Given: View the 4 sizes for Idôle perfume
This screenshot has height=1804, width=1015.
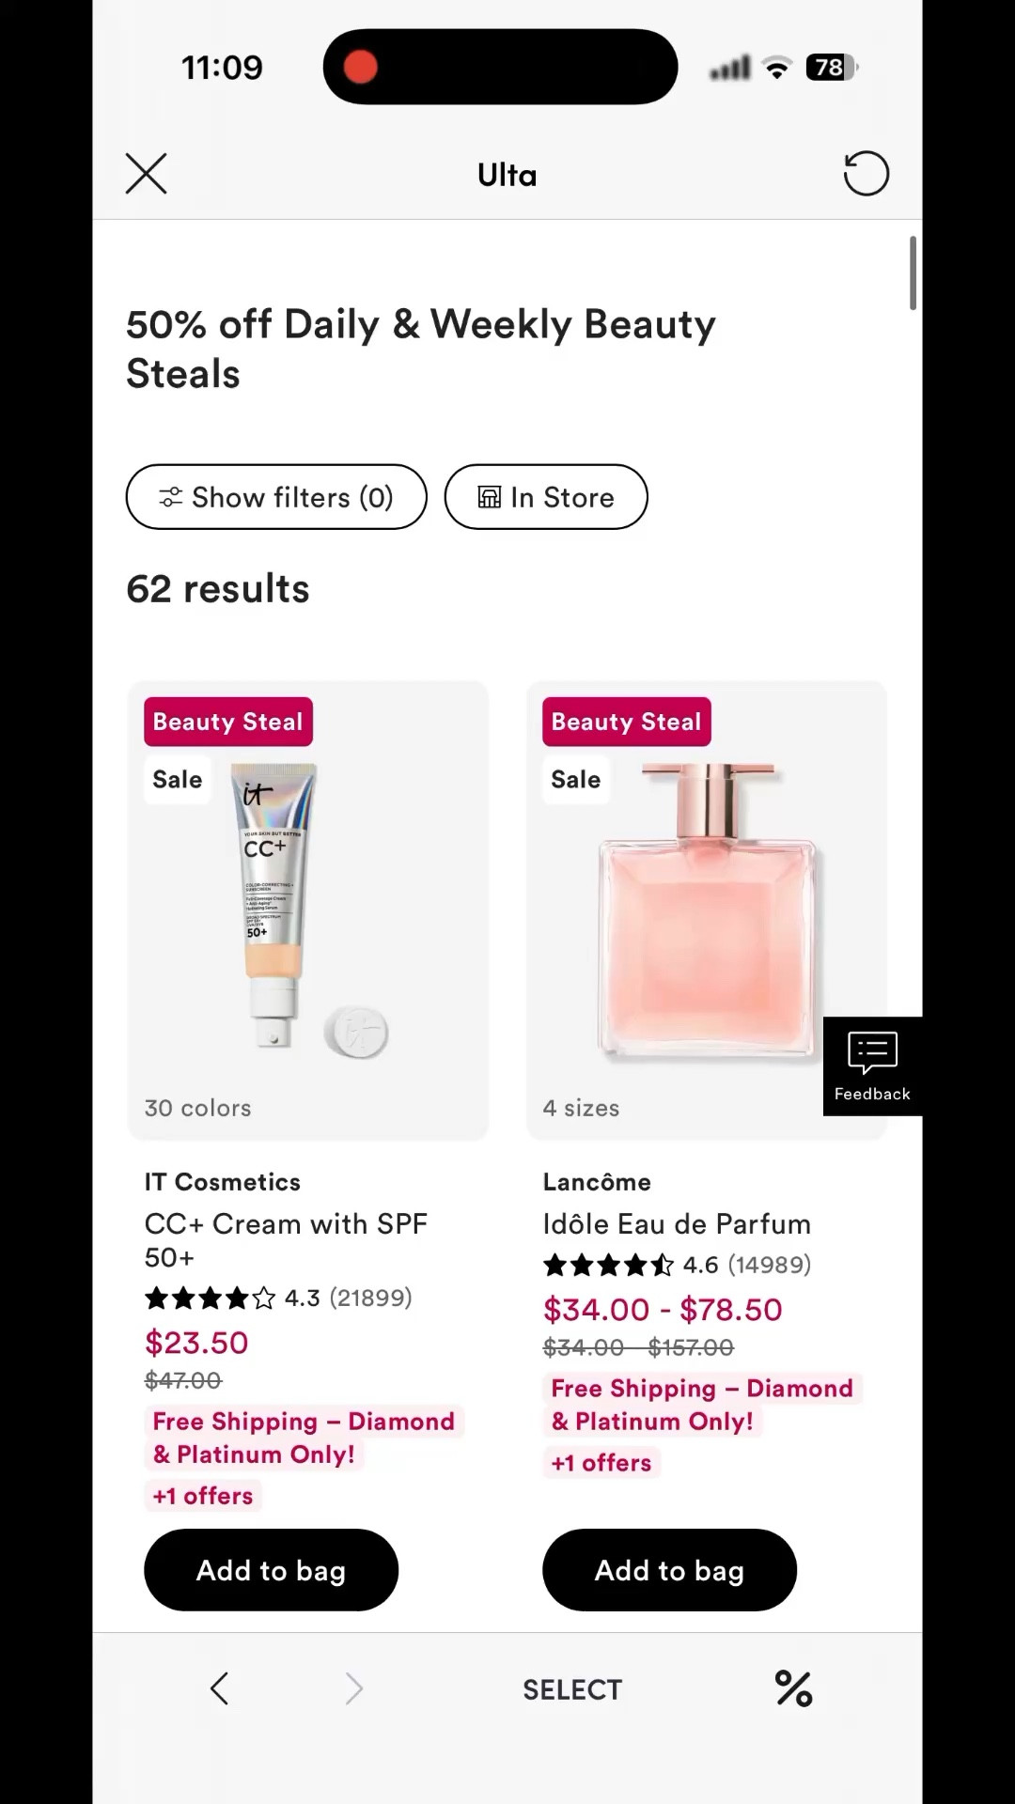Looking at the screenshot, I should click(x=582, y=1108).
